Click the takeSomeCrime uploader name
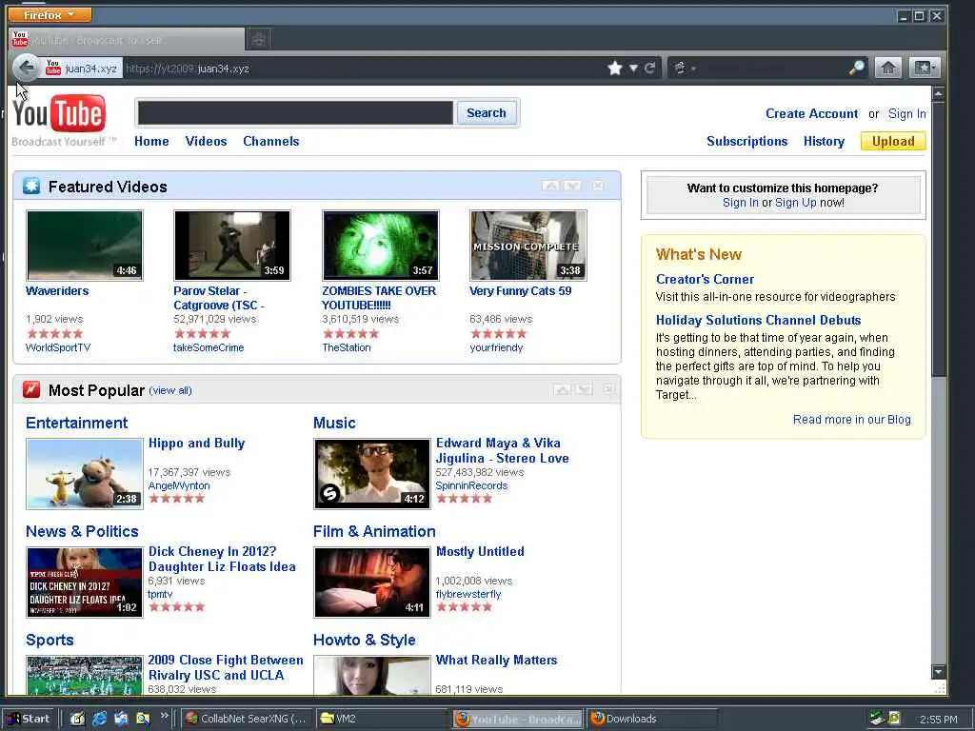This screenshot has height=731, width=975. click(x=209, y=347)
